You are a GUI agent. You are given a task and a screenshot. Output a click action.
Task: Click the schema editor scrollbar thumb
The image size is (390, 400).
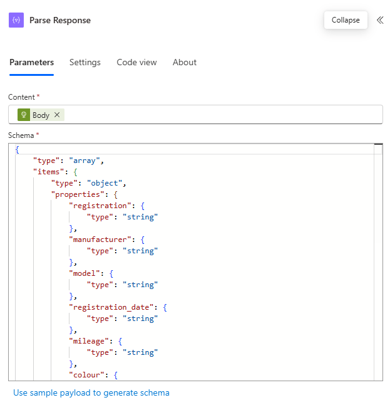378,149
